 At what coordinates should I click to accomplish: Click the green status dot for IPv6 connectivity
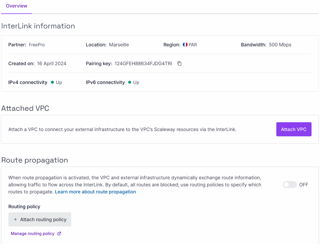pyautogui.click(x=130, y=82)
